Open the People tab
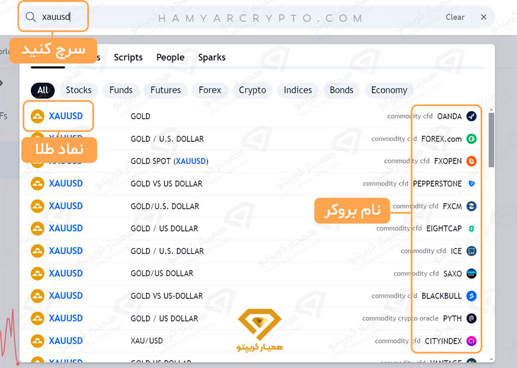The width and height of the screenshot is (517, 368). [170, 57]
